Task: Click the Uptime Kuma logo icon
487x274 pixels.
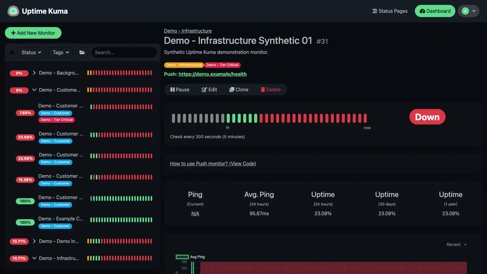Action: click(13, 11)
